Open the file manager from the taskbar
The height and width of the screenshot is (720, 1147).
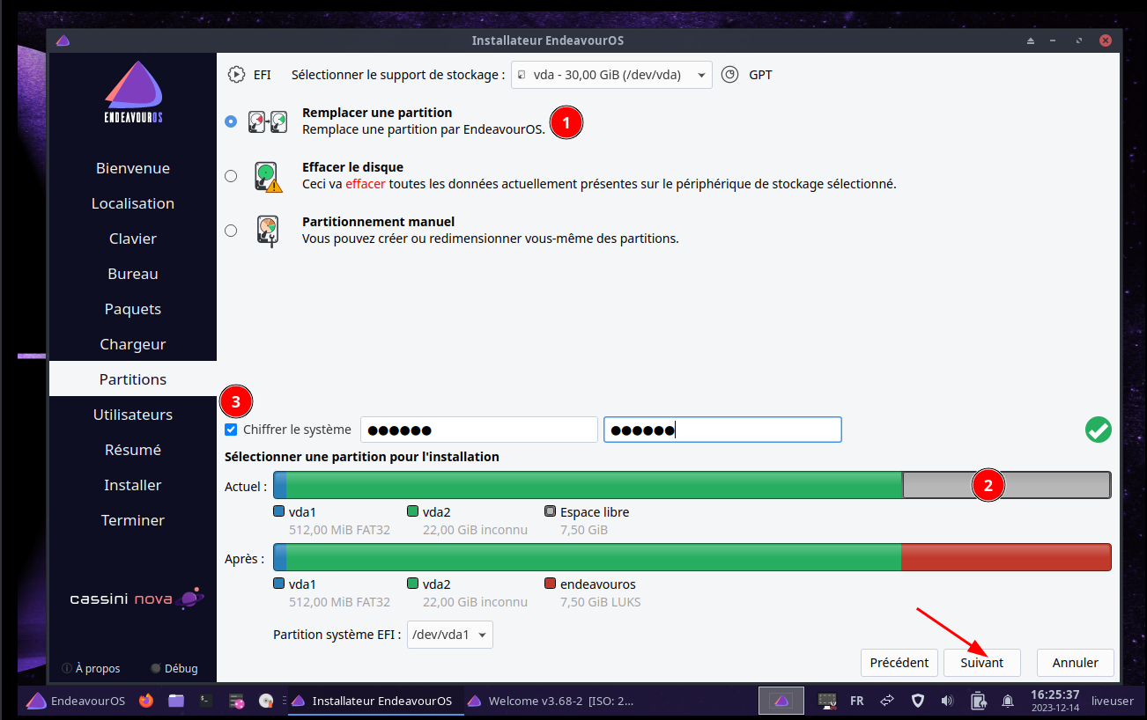tap(176, 701)
